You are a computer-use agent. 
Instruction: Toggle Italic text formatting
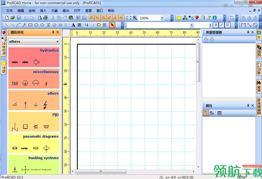(x=222, y=25)
